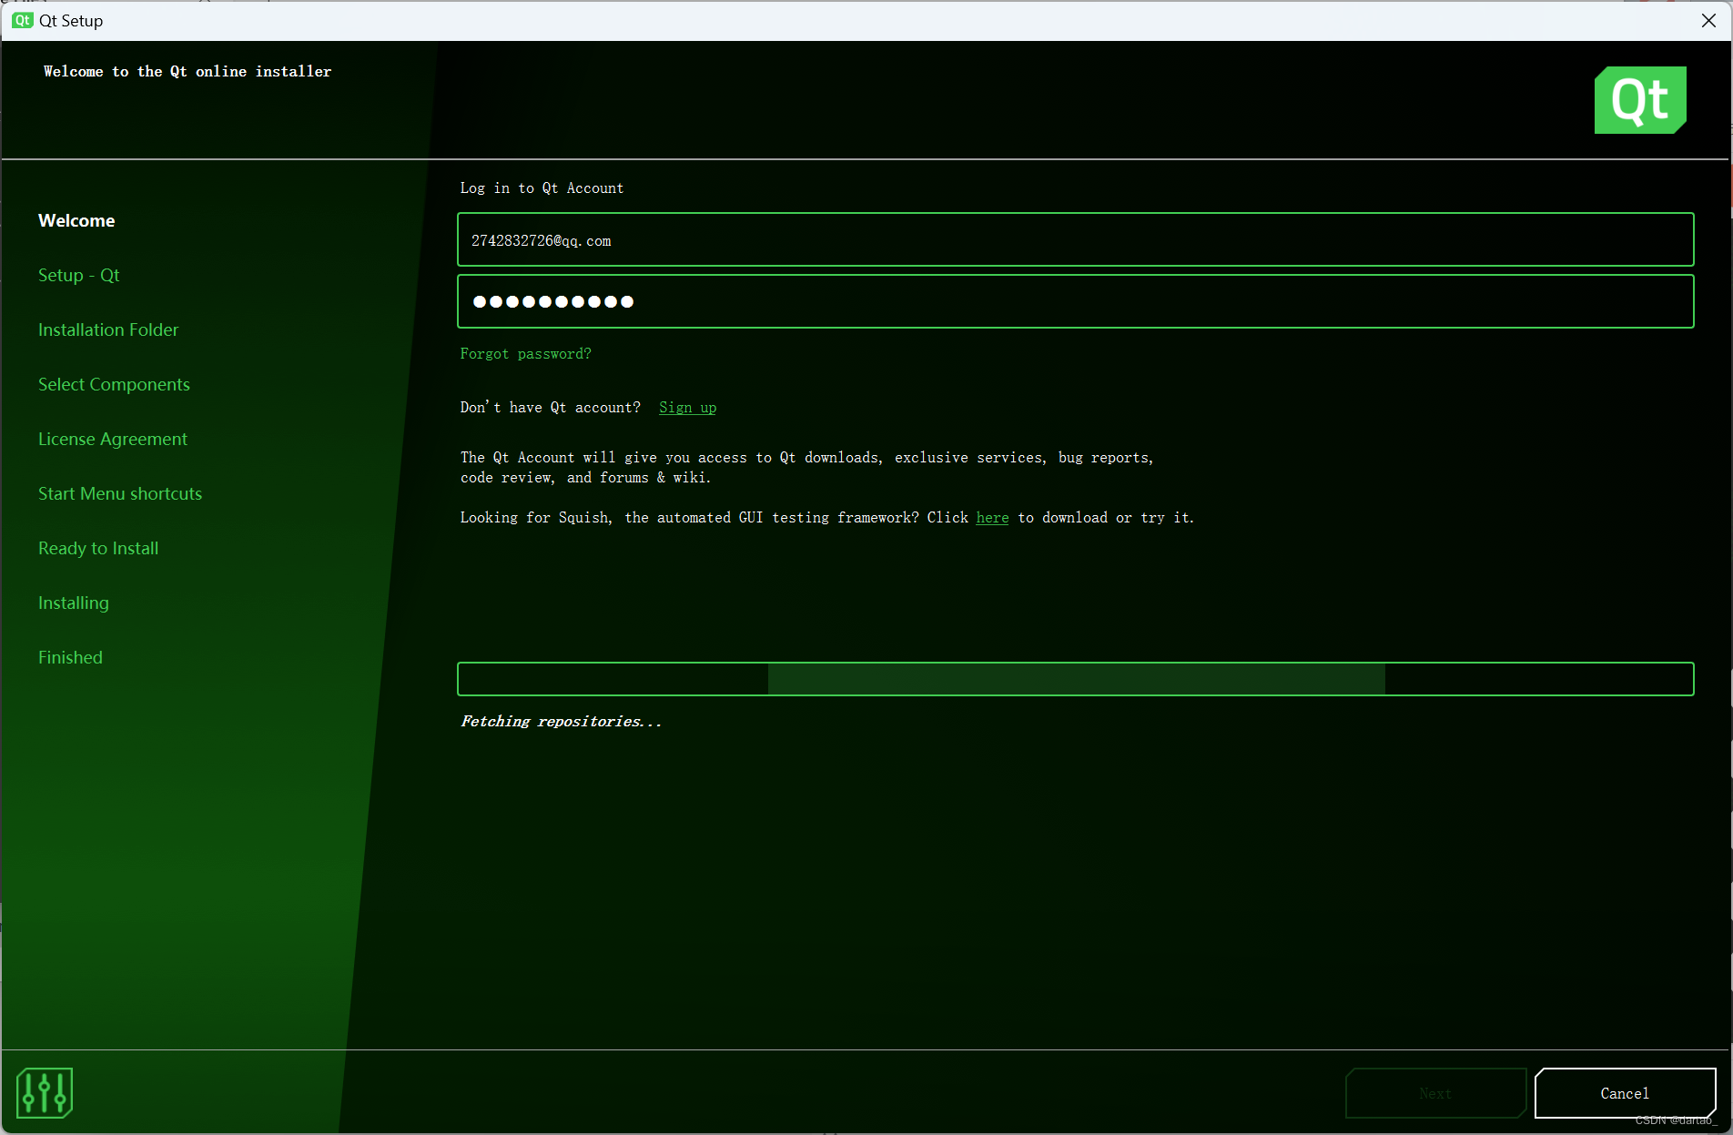Close the Qt Setup window
Image resolution: width=1733 pixels, height=1135 pixels.
coord(1708,20)
